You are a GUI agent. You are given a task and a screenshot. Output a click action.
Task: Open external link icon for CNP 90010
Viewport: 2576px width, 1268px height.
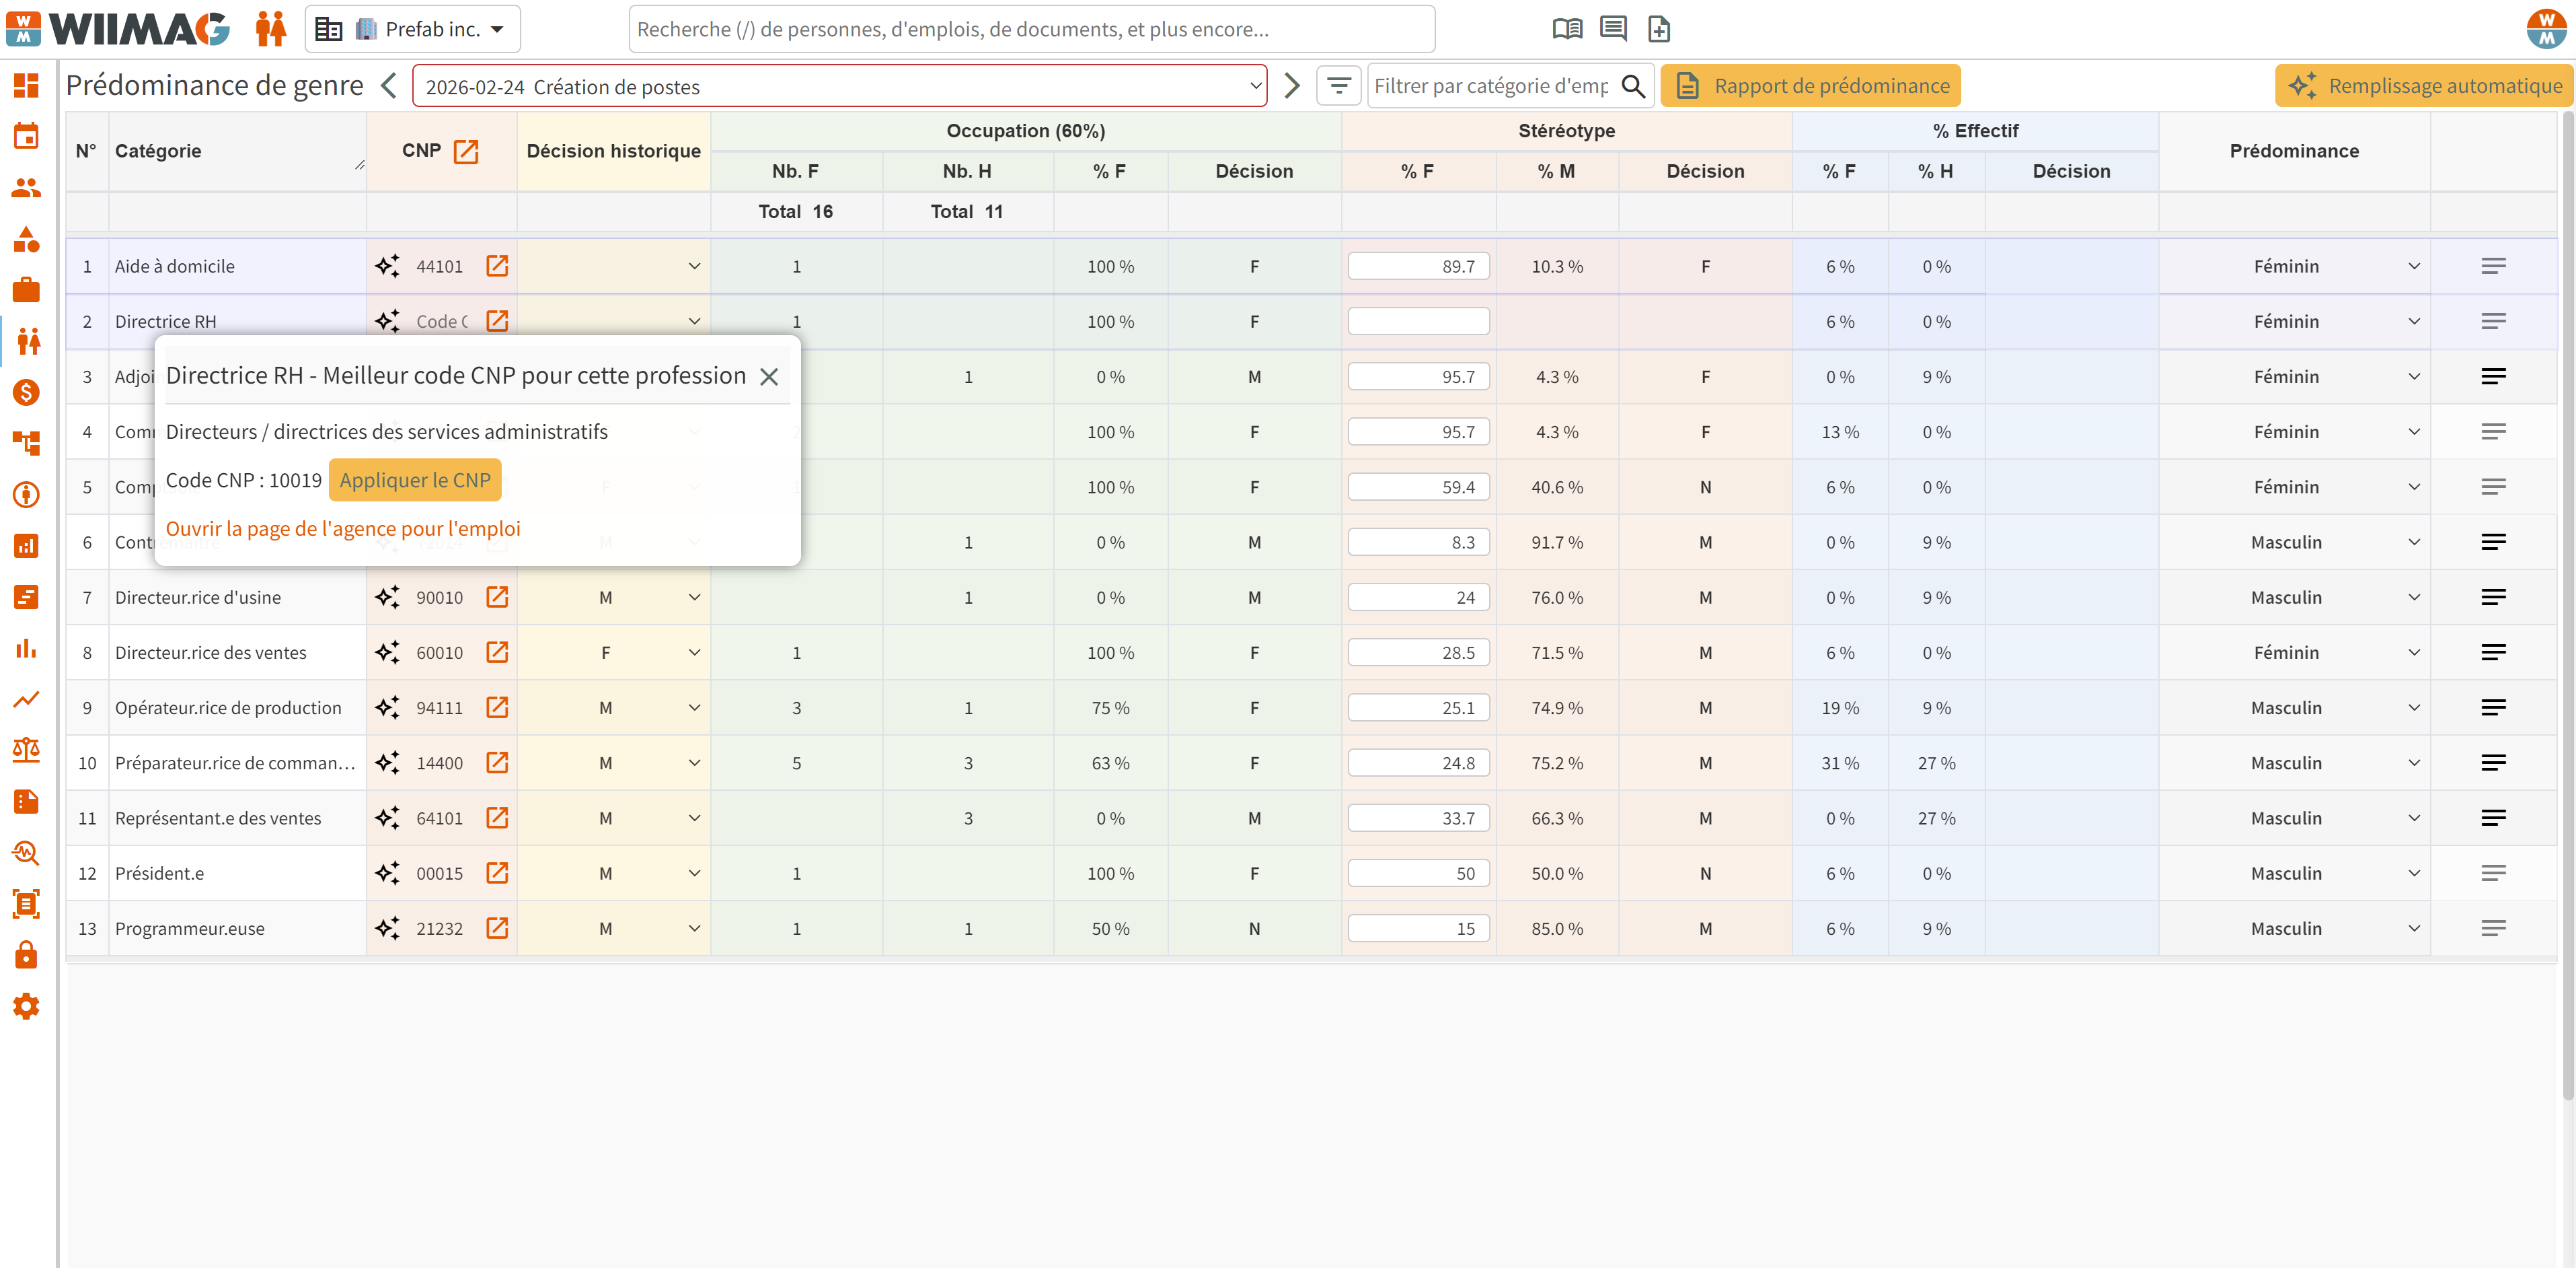click(497, 598)
